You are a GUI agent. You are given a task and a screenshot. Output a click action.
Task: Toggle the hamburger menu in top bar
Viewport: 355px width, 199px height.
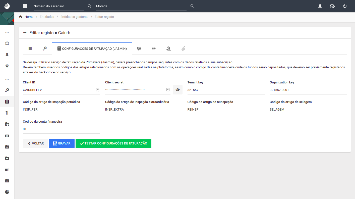tap(25, 6)
